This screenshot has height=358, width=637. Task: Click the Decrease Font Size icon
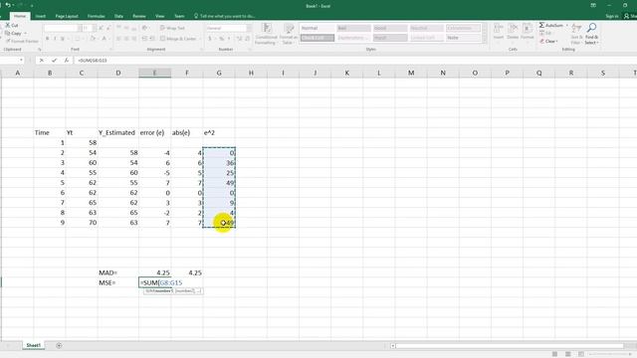(108, 28)
